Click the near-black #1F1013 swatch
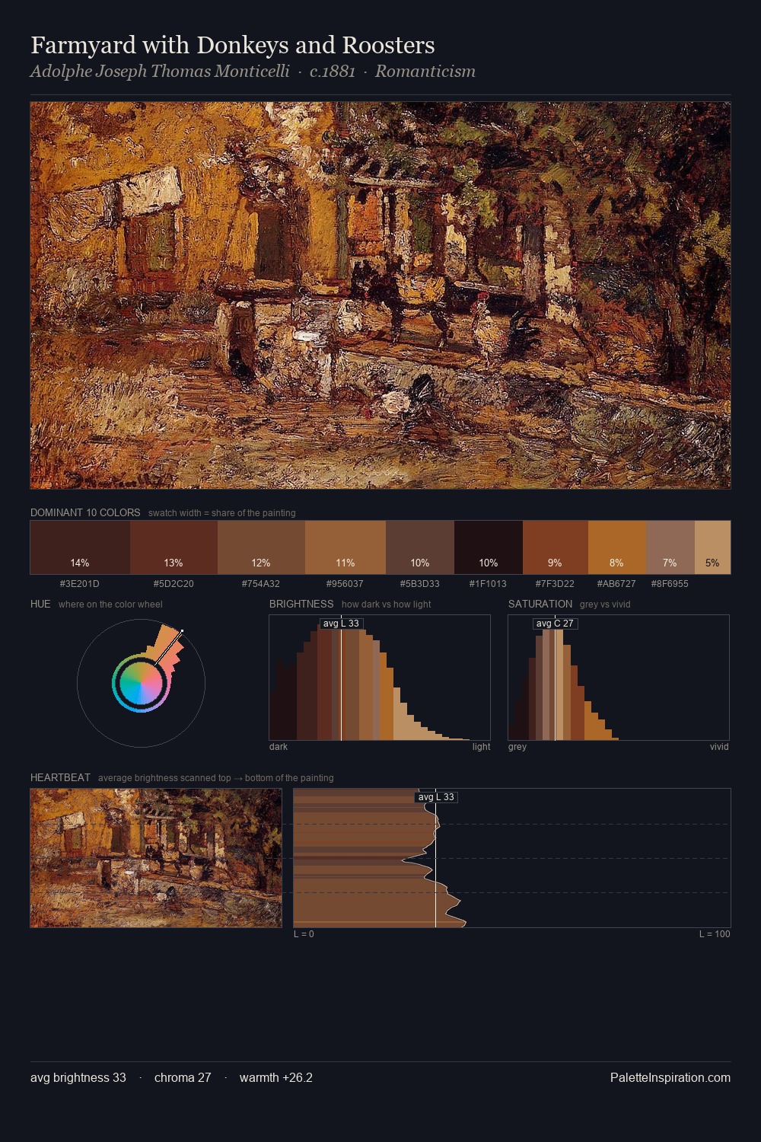Image resolution: width=761 pixels, height=1142 pixels. click(x=489, y=547)
